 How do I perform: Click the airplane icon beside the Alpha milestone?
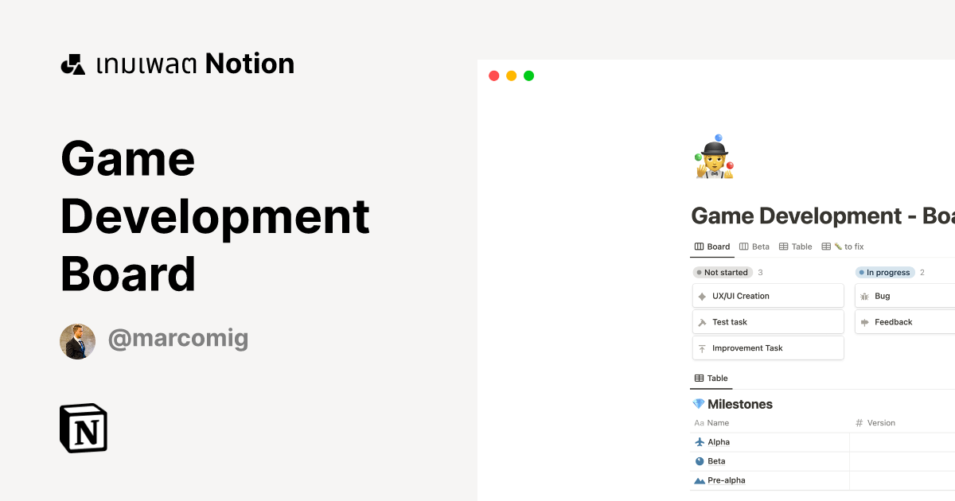coord(698,441)
